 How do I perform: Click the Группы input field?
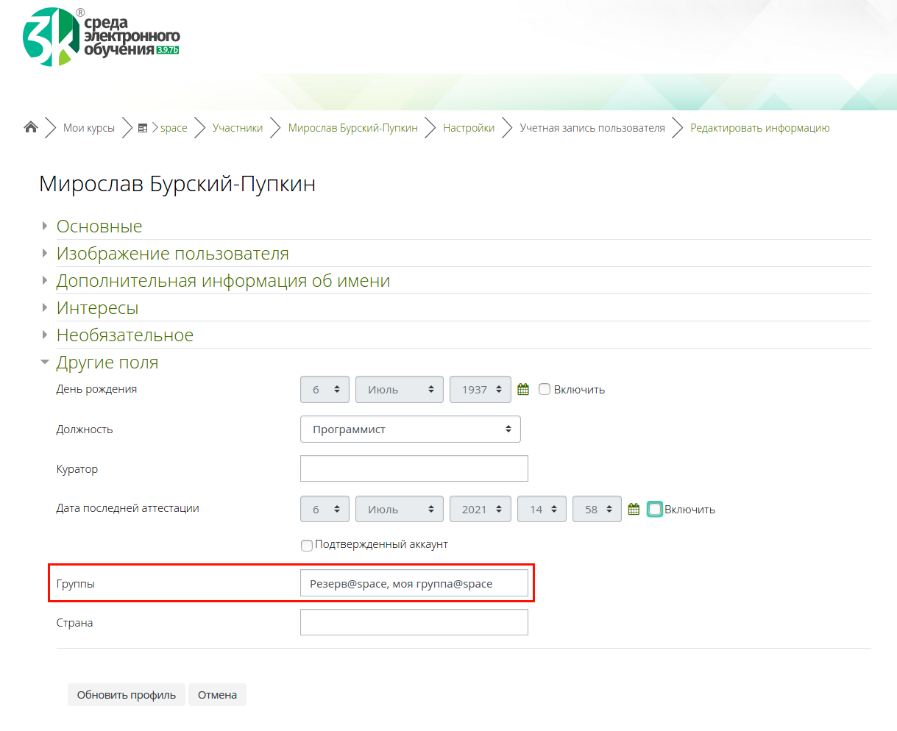click(414, 583)
